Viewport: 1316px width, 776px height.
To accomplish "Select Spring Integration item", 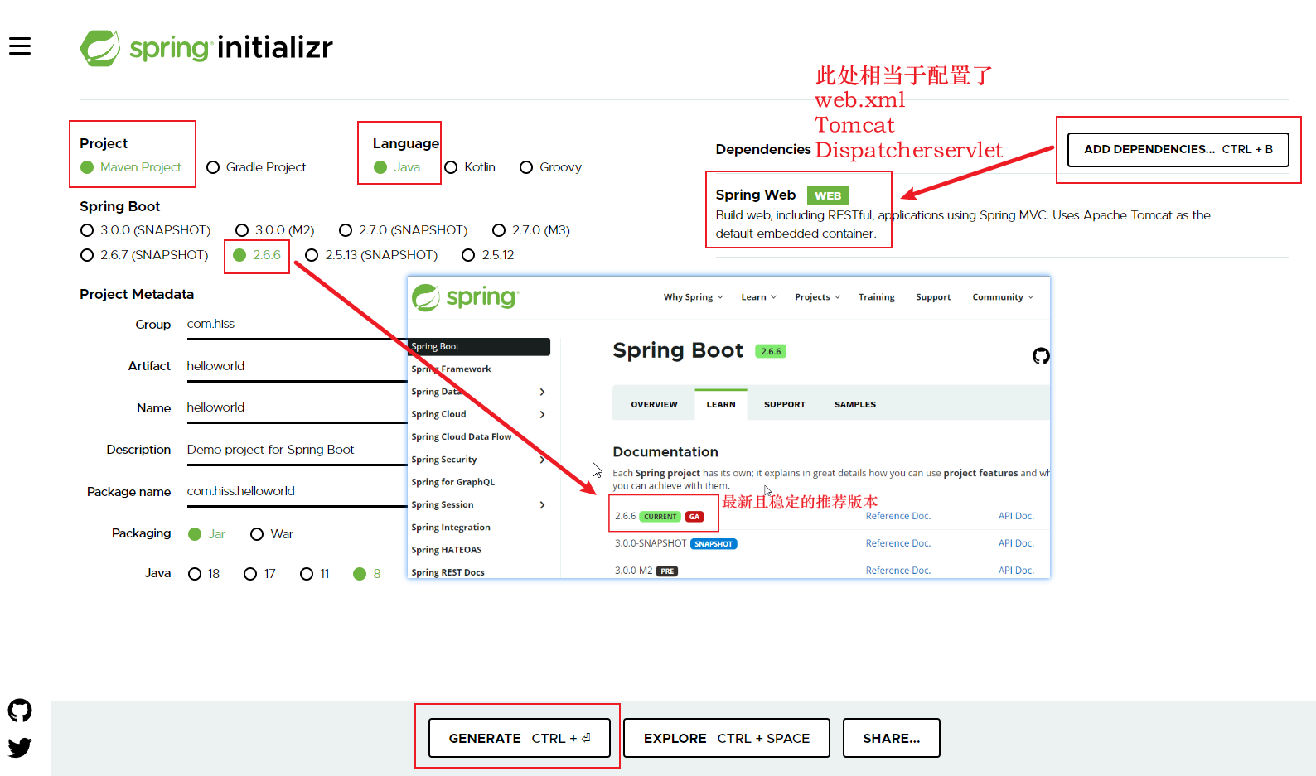I will point(451,528).
